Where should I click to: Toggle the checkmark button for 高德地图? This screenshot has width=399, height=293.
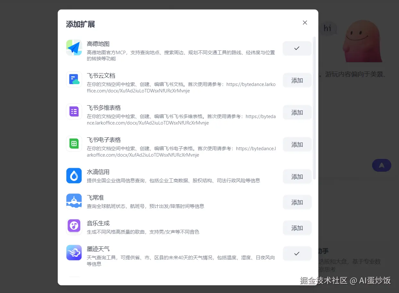(297, 48)
